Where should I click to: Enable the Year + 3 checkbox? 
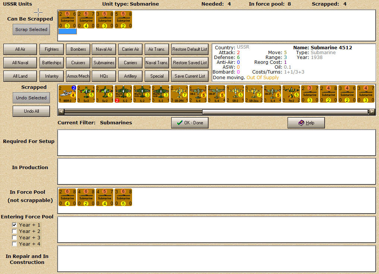(15, 237)
